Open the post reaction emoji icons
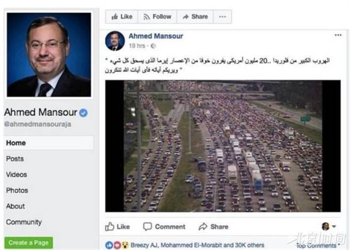Viewport: 350px width, 250px height. coord(117,245)
